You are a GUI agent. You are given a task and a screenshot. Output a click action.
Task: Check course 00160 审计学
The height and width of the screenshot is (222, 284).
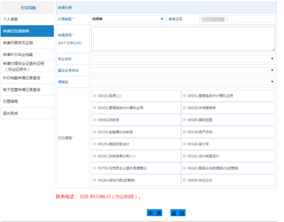(184, 144)
